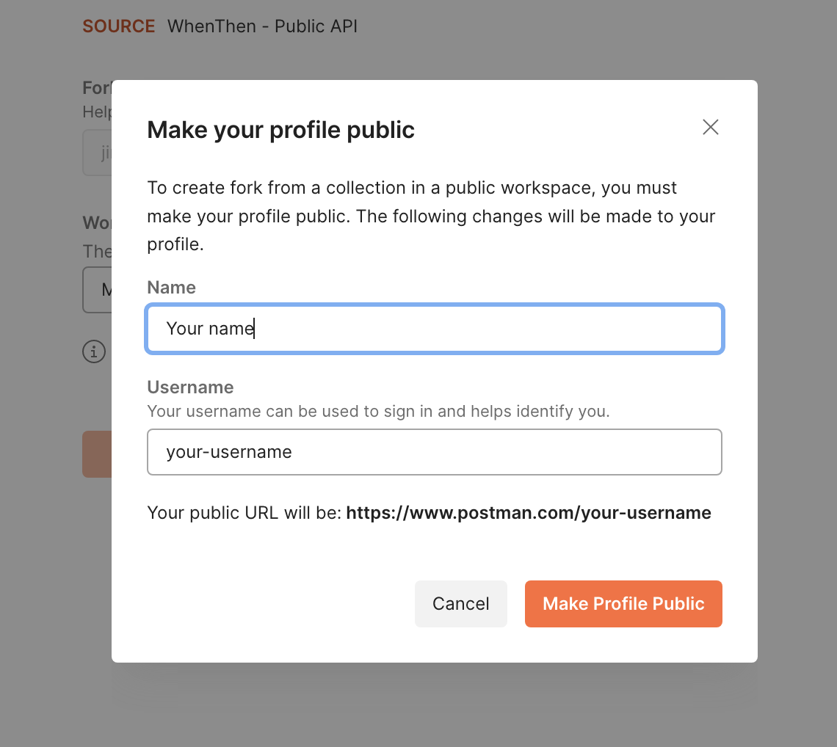837x747 pixels.
Task: Select the partially visible orange button behind the dialog
Action: pyautogui.click(x=96, y=454)
